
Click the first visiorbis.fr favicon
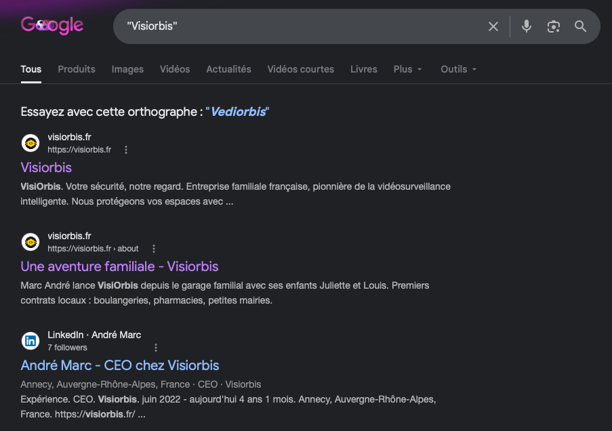pos(30,143)
